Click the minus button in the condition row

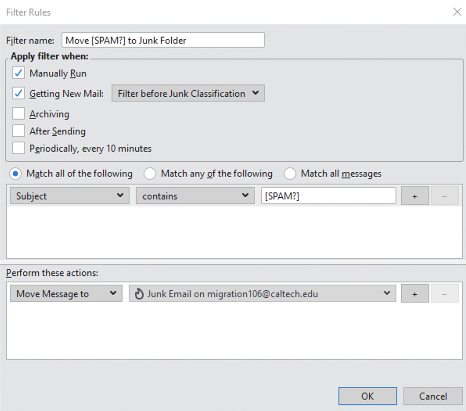pyautogui.click(x=444, y=196)
